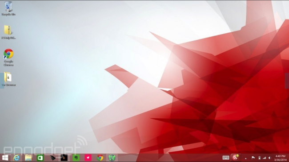289x162 pixels.
Task: Select the zipped folder desktop icon
Action: (x=8, y=32)
